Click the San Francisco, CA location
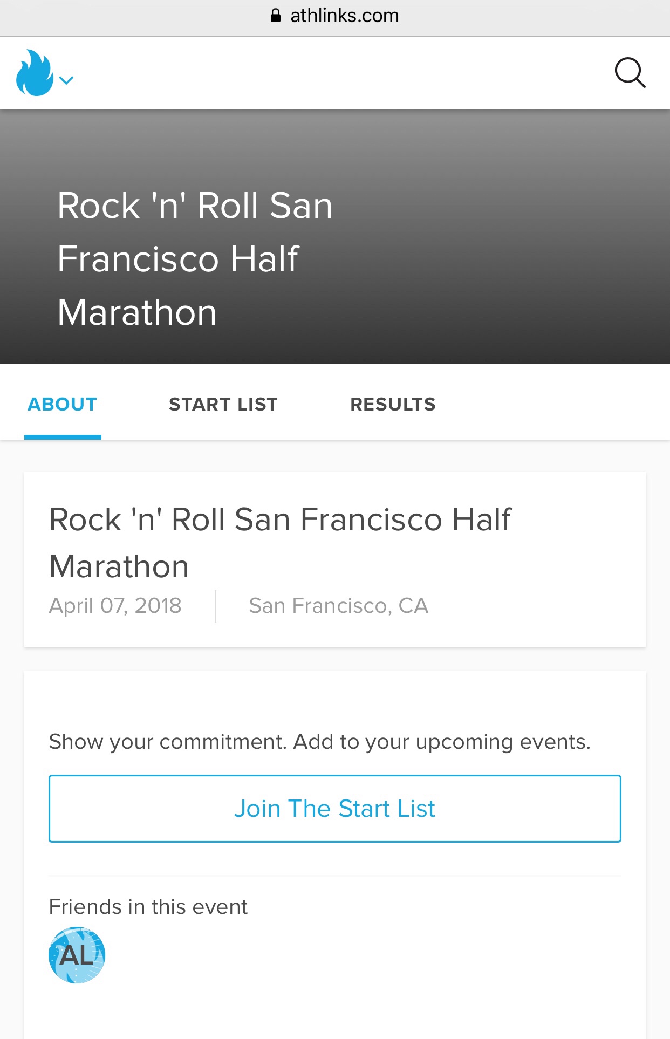 (x=338, y=606)
